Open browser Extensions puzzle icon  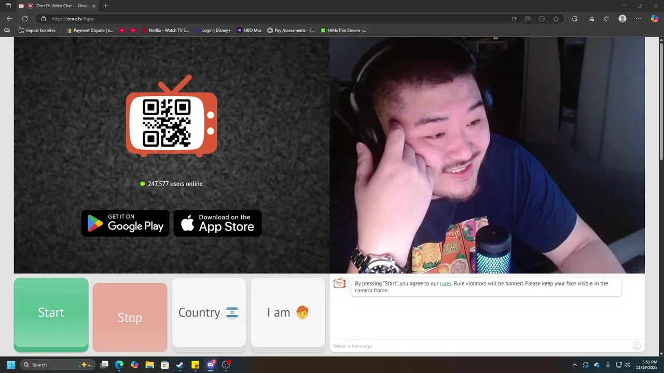click(574, 19)
